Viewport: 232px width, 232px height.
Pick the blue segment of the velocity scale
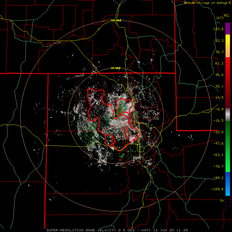point(228,184)
